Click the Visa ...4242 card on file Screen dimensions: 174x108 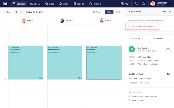click(x=143, y=64)
